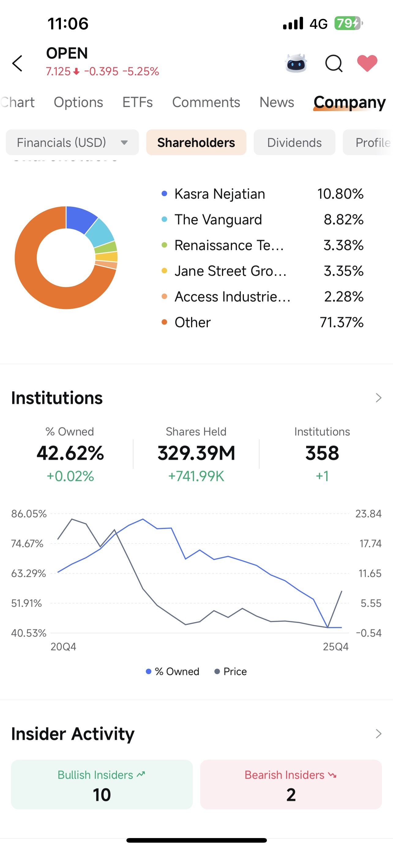Image resolution: width=393 pixels, height=850 pixels.
Task: Open Bearish Insiders card with downtrend icon
Action: coord(291,784)
